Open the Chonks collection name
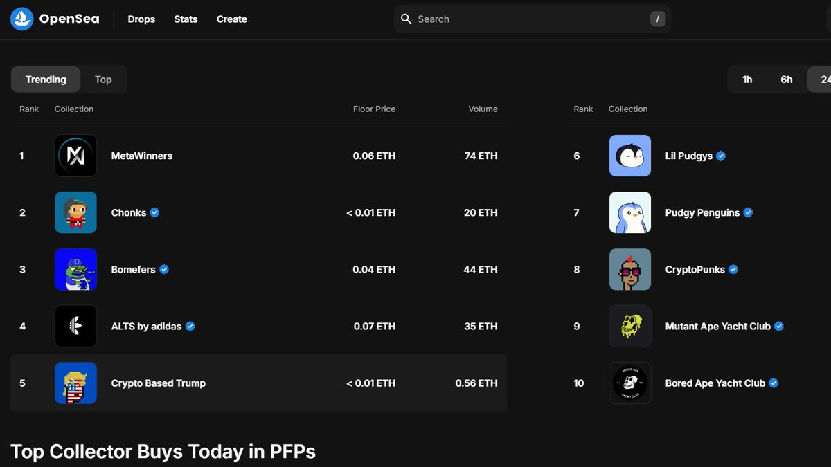Image resolution: width=831 pixels, height=467 pixels. (x=129, y=212)
